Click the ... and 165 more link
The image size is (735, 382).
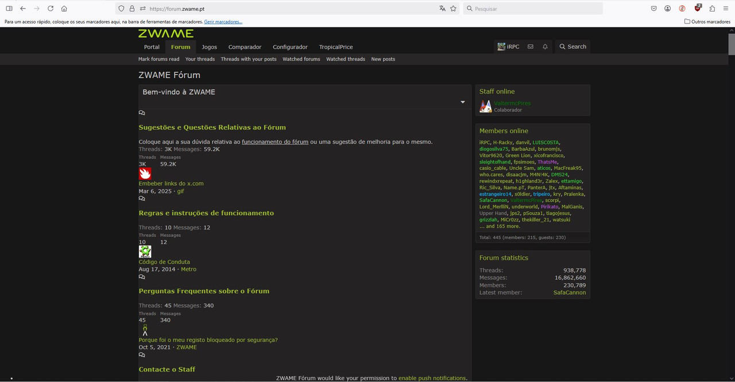pos(500,226)
